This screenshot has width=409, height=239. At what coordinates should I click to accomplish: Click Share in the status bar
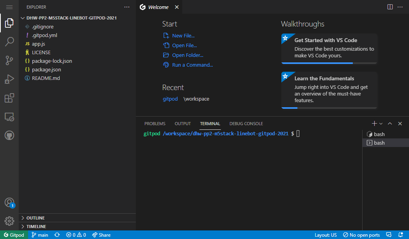(x=101, y=235)
